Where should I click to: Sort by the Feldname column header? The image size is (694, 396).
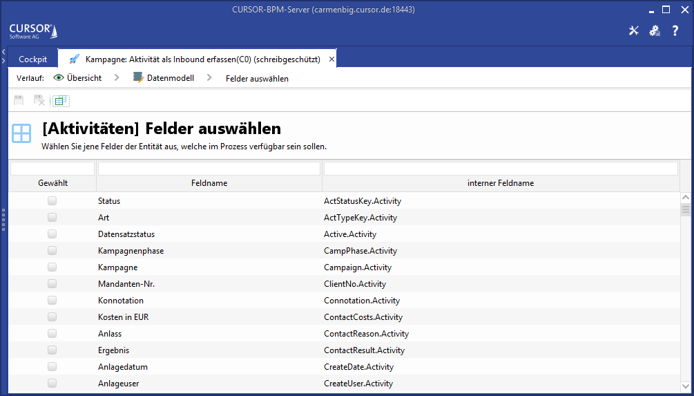click(209, 183)
